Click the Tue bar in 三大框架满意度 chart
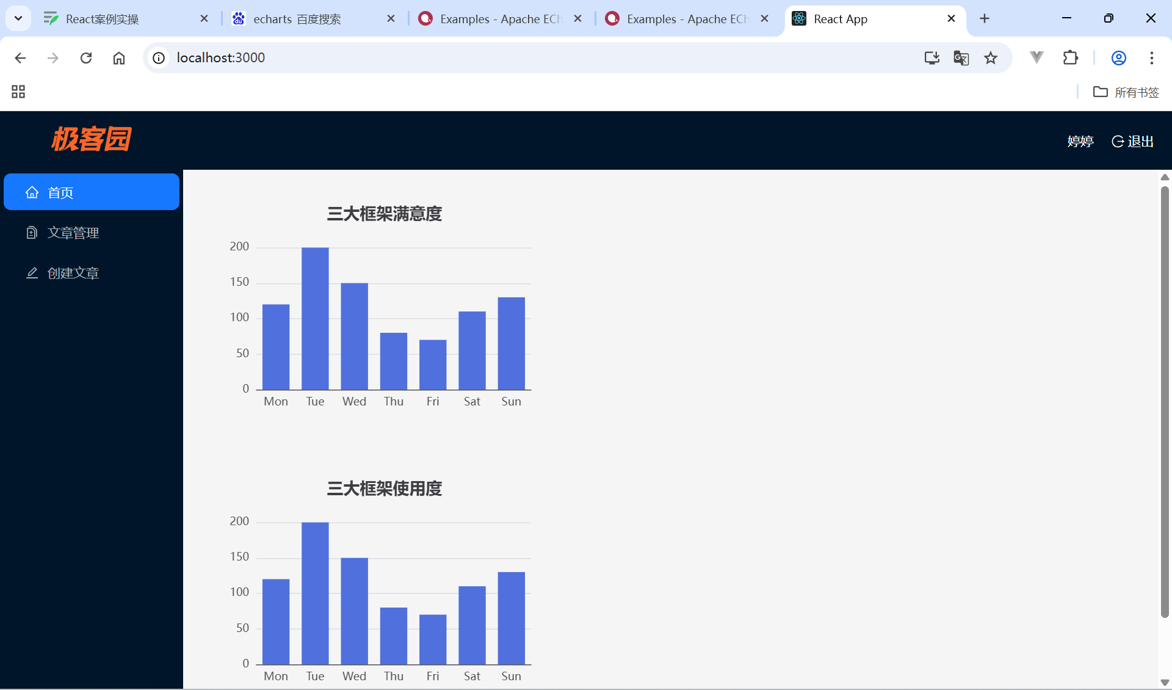1172x690 pixels. click(315, 318)
